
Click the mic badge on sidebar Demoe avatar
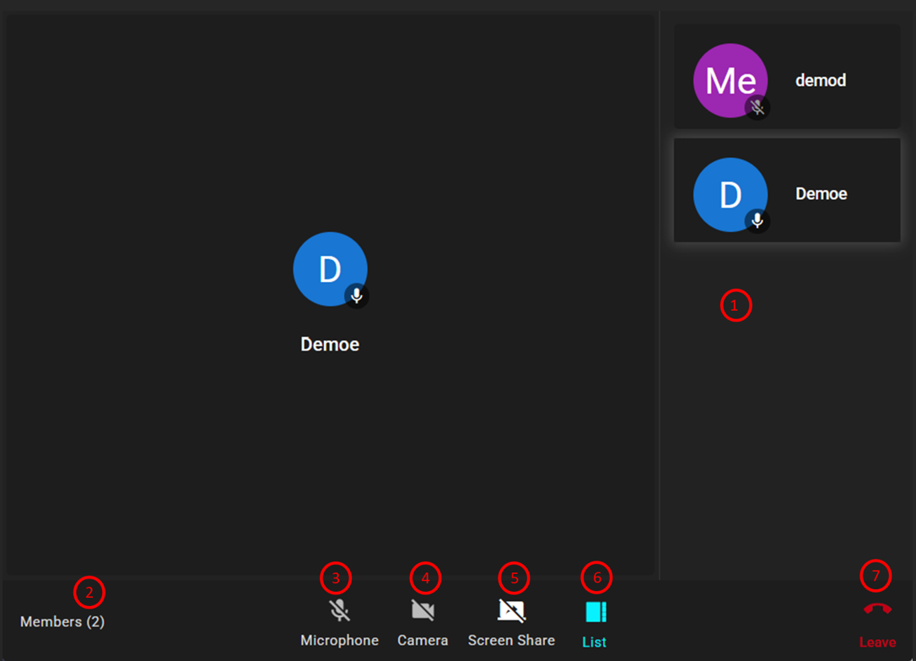pos(757,221)
